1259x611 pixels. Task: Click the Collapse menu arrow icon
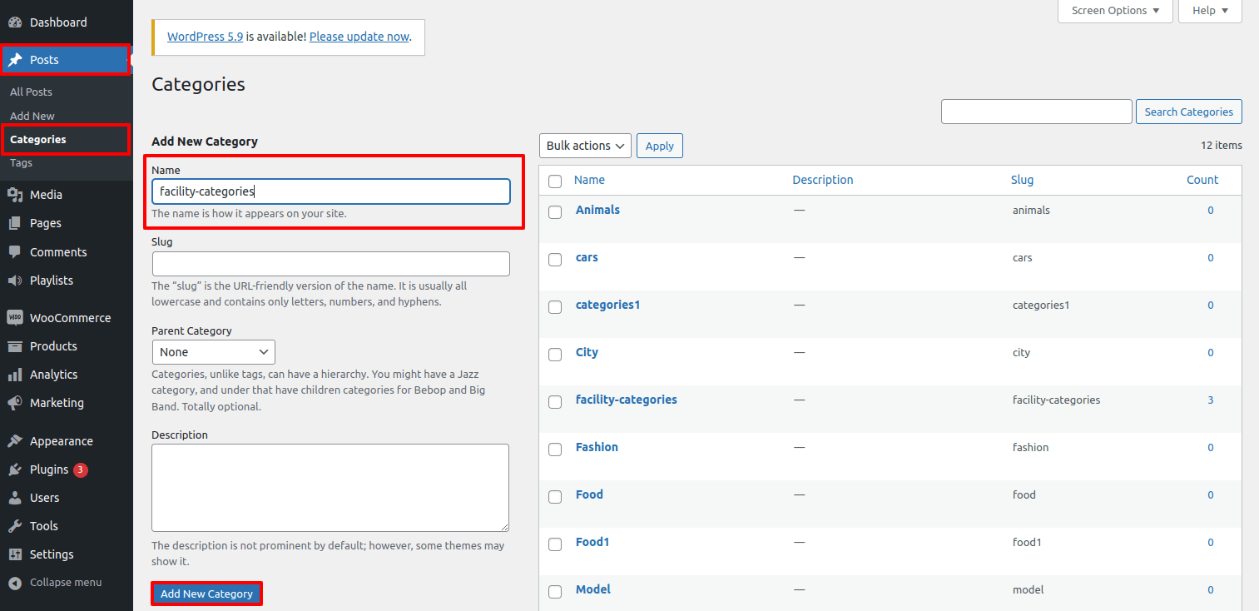pyautogui.click(x=15, y=582)
